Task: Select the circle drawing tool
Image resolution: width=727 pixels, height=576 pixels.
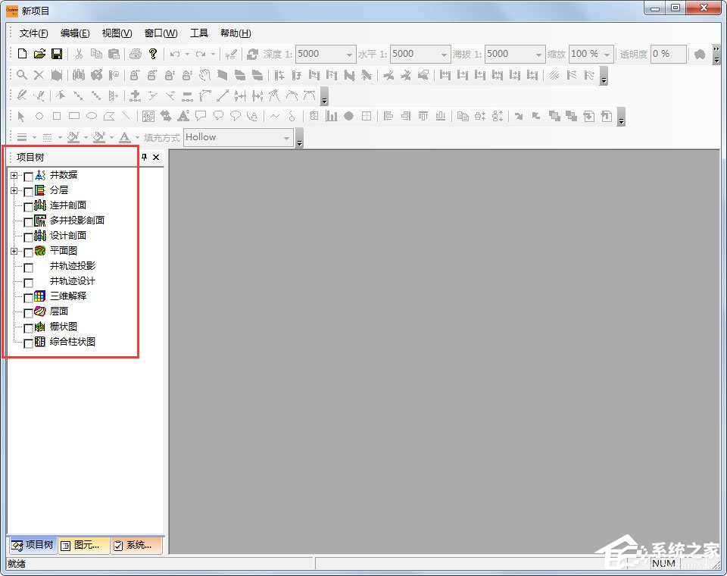Action: tap(39, 116)
